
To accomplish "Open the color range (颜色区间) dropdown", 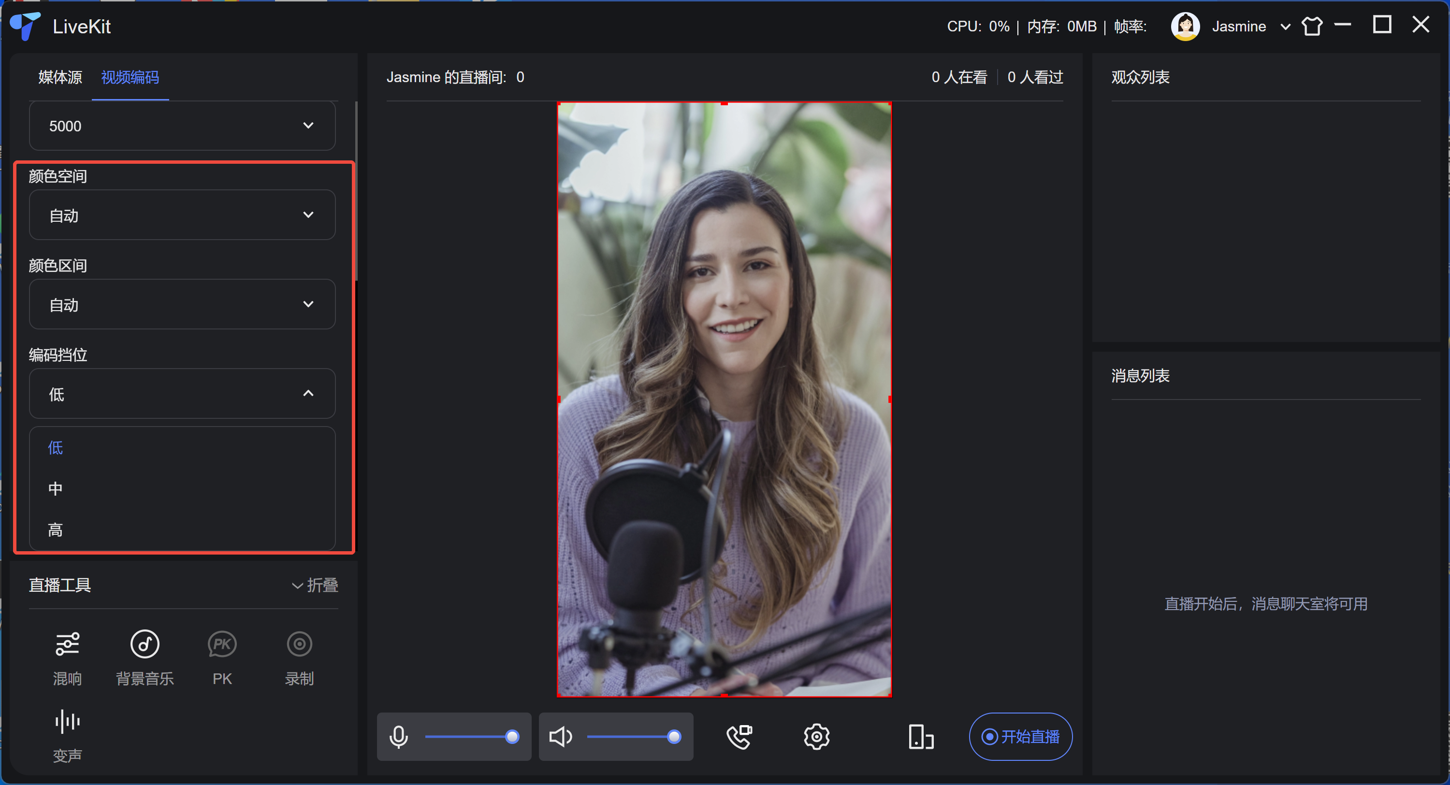I will 182,304.
